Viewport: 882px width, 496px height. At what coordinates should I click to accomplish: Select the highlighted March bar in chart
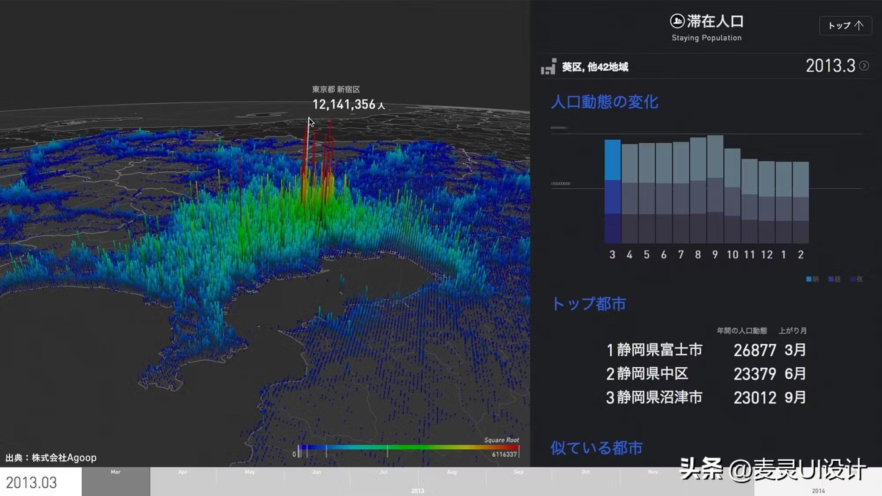click(x=612, y=191)
